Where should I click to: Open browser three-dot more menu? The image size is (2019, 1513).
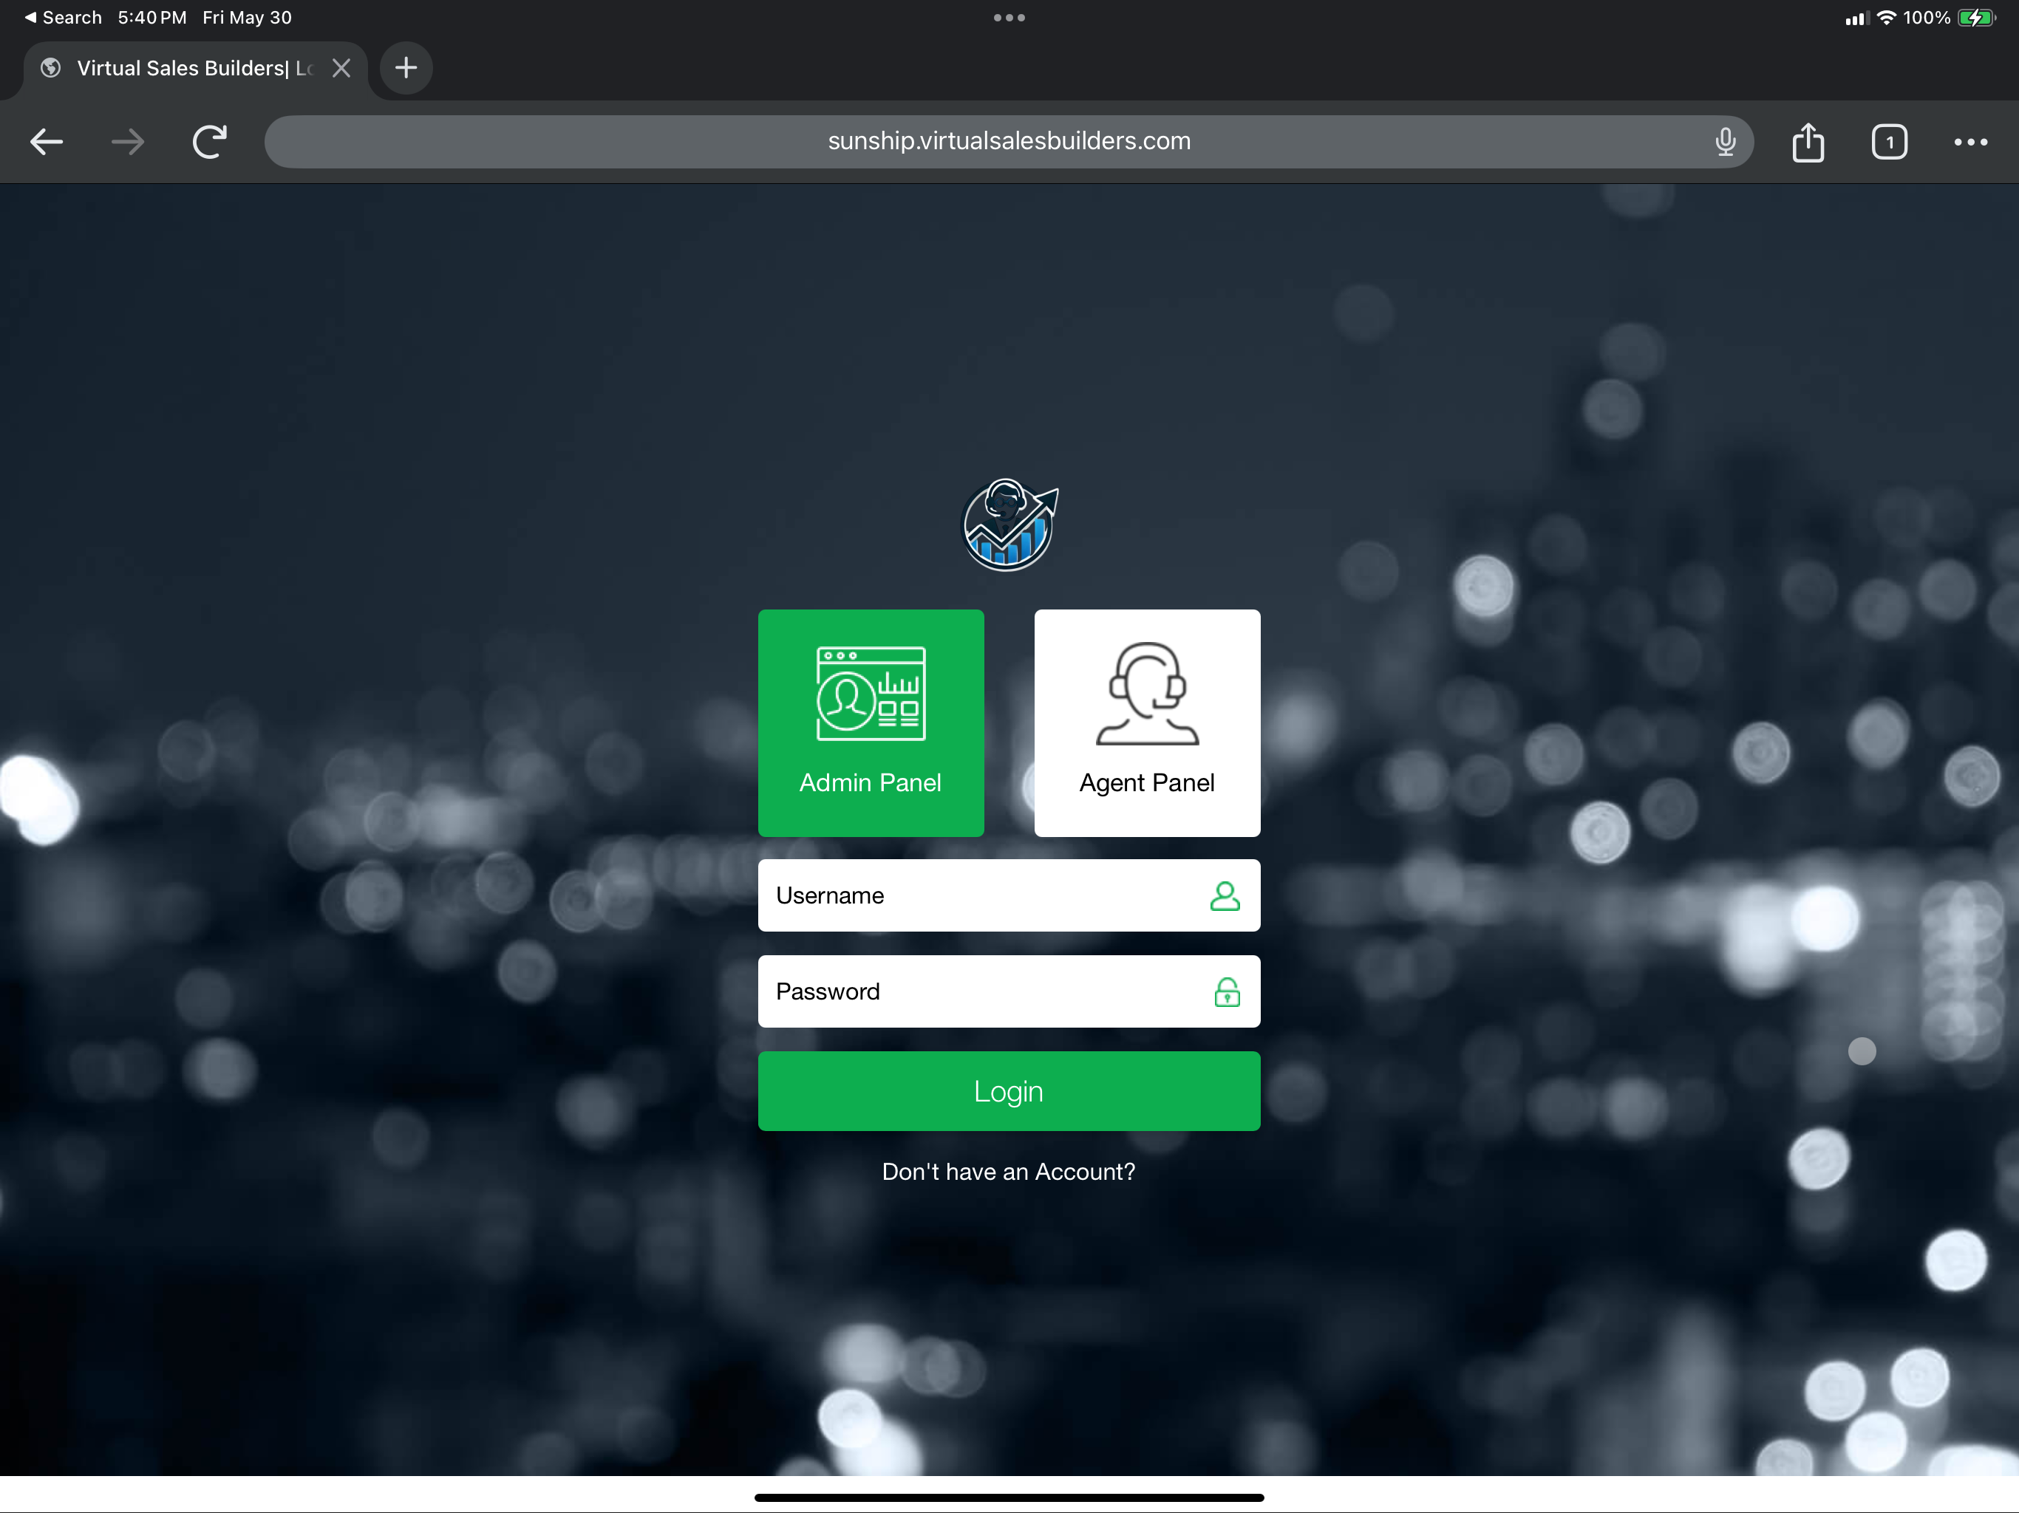[1969, 141]
